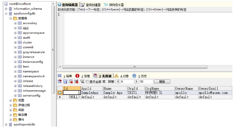The height and width of the screenshot is (131, 239).
Task: Open the 2 信息 tab
Action: tap(83, 76)
